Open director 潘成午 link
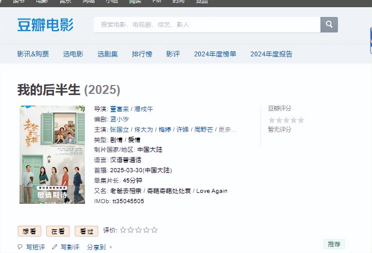The image size is (372, 253). [x=144, y=109]
